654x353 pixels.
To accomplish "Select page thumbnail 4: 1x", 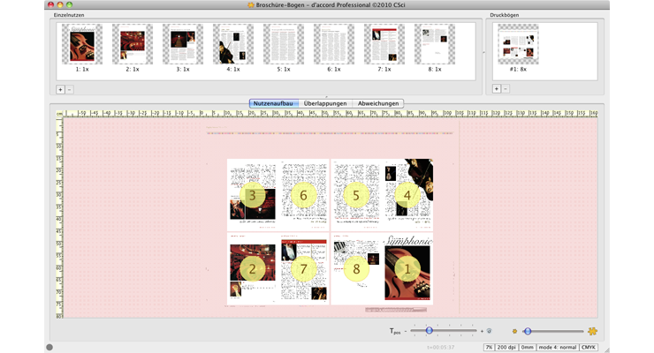I will [x=233, y=44].
